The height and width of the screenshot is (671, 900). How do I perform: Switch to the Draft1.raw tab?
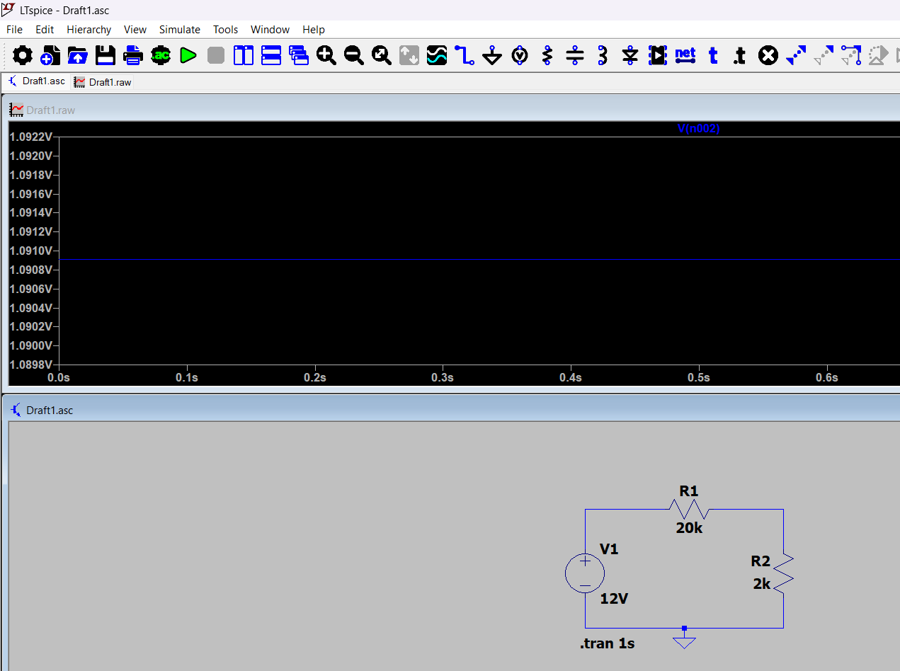pos(103,82)
